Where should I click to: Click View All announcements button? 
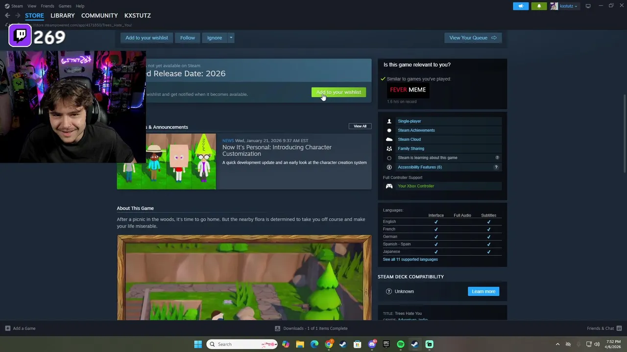coord(360,126)
